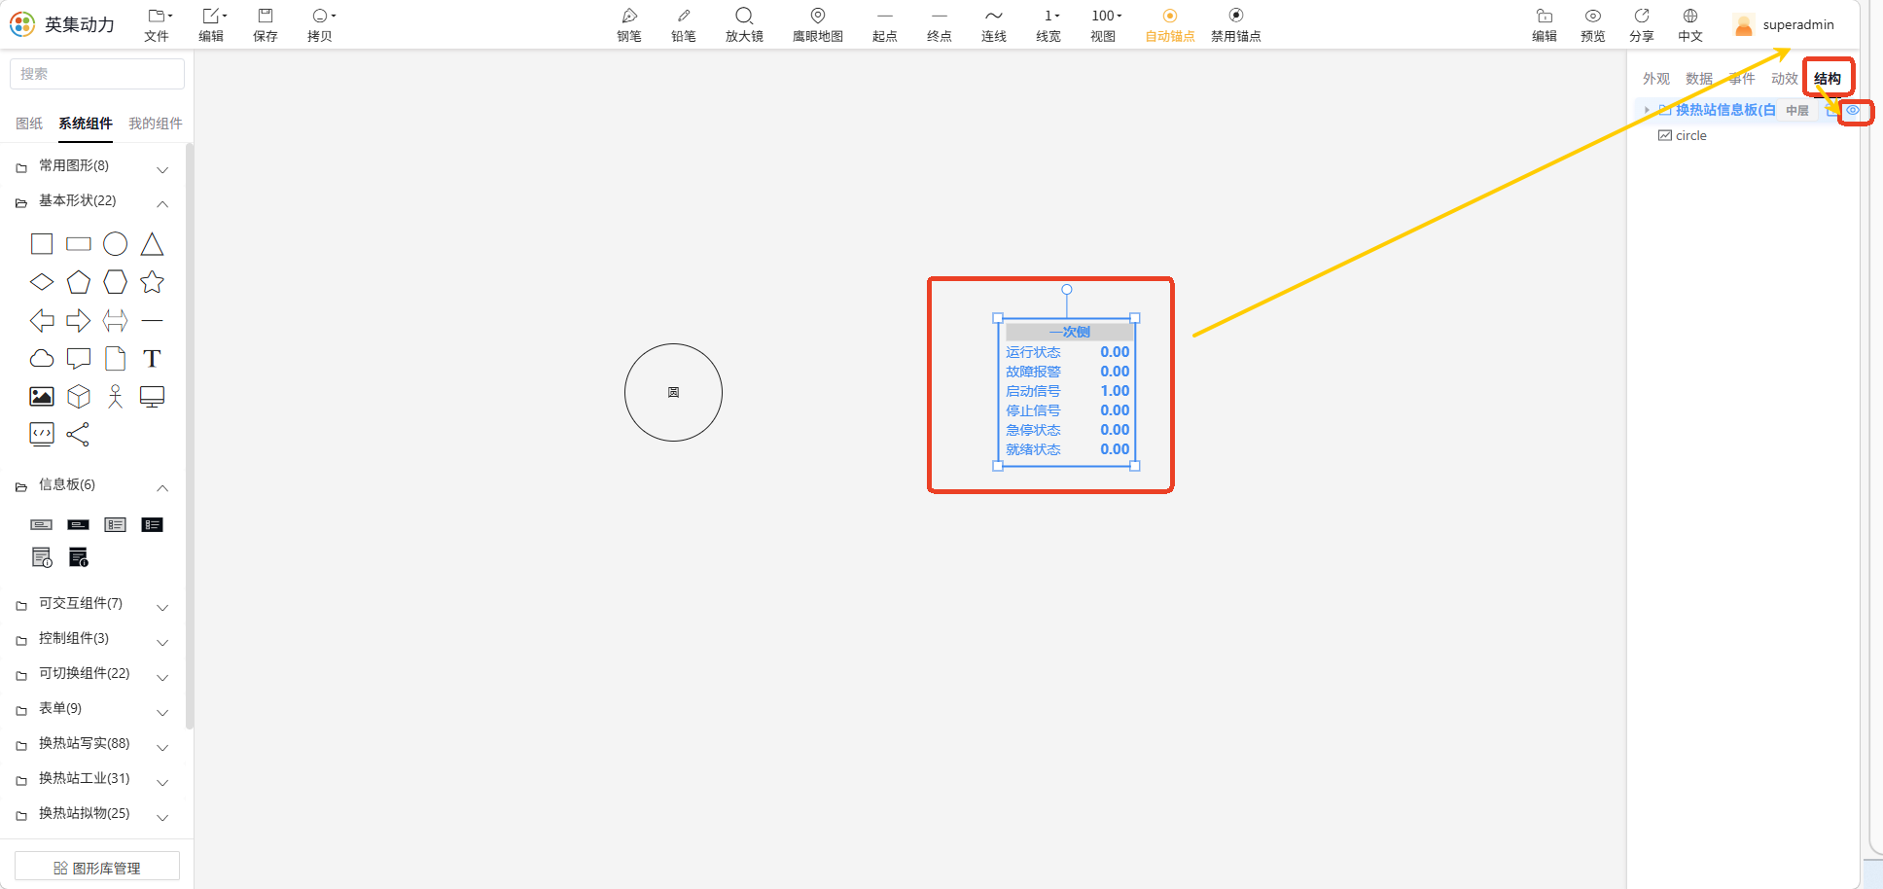
Task: Click the 图形库管理 button
Action: point(97,868)
